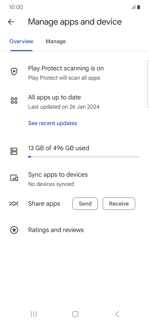Image resolution: width=149 pixels, height=323 pixels.
Task: Tap the Android home navigation button
Action: (x=75, y=314)
